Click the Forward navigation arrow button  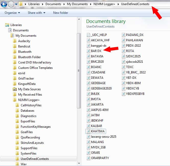[11, 4]
